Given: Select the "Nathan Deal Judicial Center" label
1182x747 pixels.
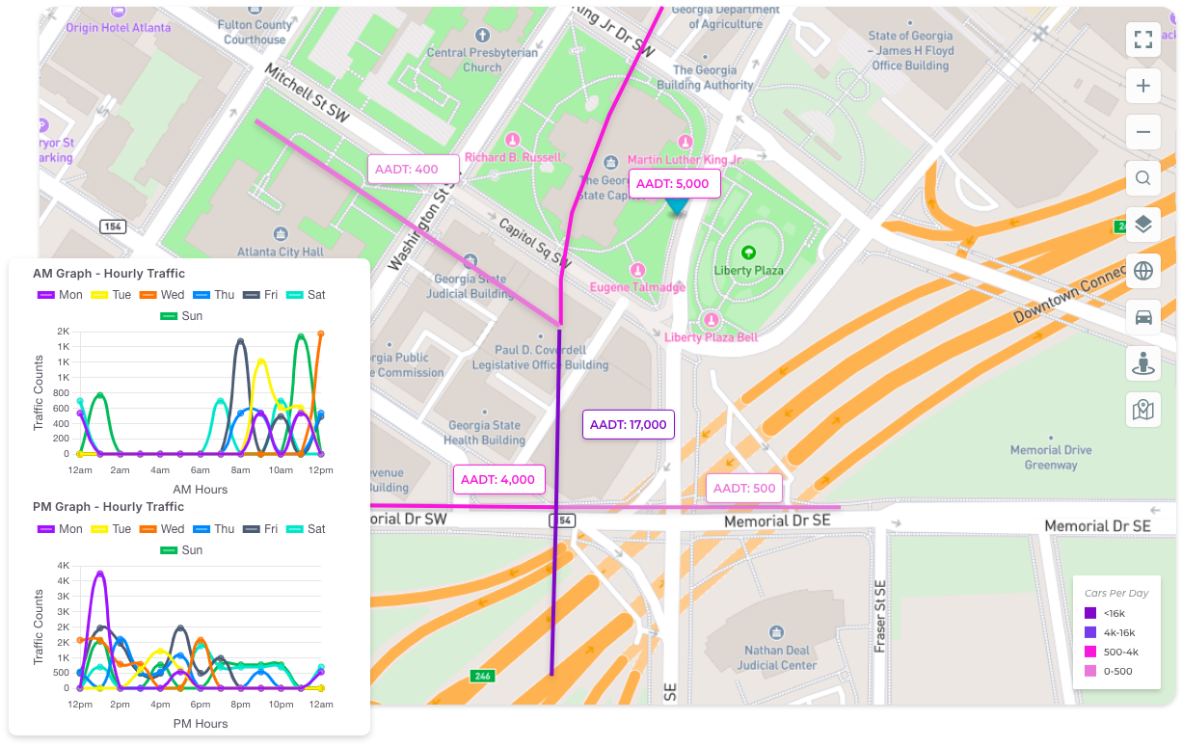Looking at the screenshot, I should 777,658.
